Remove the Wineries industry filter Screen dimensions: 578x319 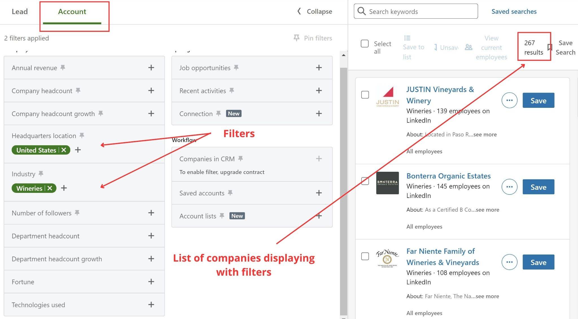50,188
